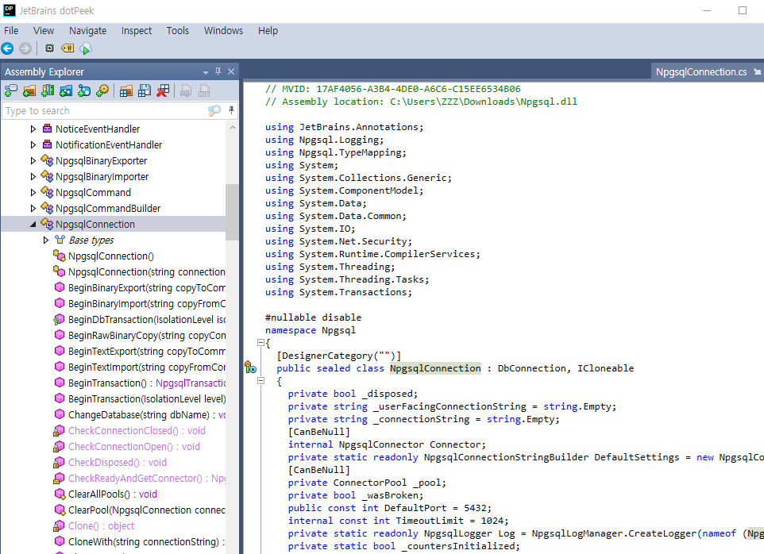Collapse the NpgsqlConnection class code block
The image size is (764, 554).
coord(260,381)
